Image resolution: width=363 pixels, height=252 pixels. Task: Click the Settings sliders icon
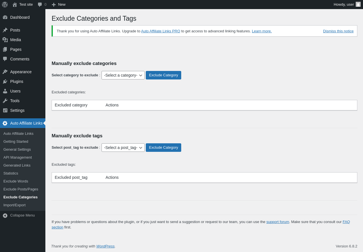click(x=5, y=110)
